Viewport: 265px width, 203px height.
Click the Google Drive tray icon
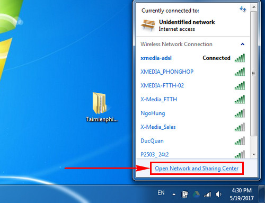196,195
